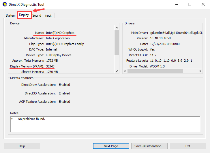Switch to the Sound tab

[37, 16]
